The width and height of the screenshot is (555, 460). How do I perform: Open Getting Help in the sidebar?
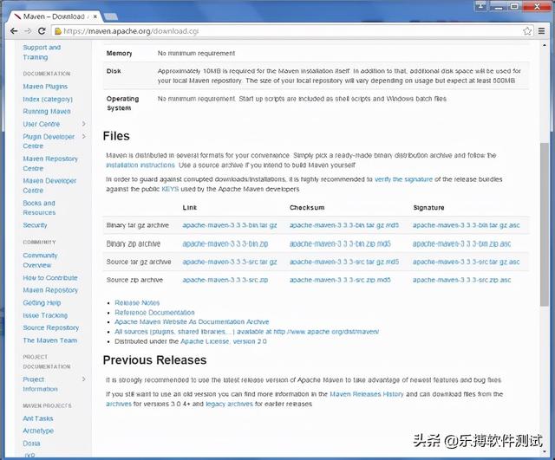tap(42, 303)
